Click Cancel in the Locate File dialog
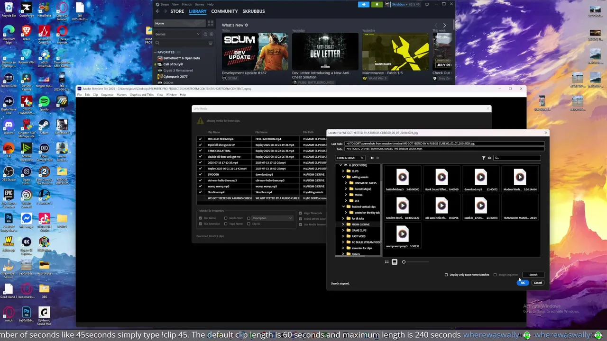The height and width of the screenshot is (341, 607). coord(538,283)
